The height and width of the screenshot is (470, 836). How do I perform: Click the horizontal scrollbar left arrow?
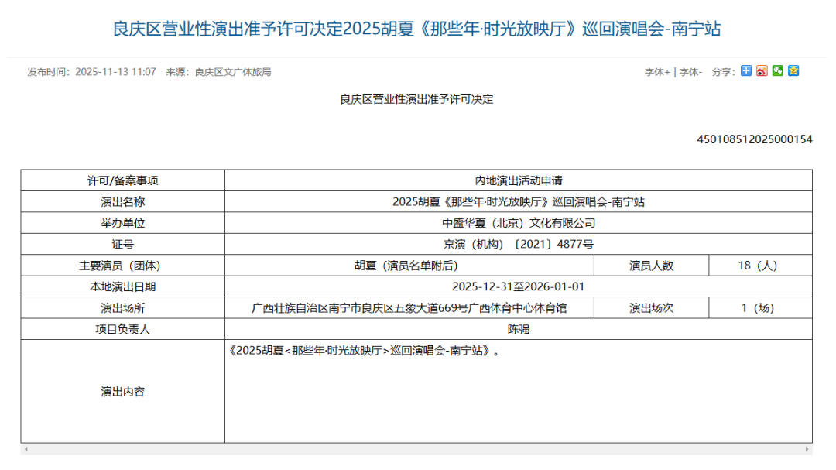click(25, 449)
